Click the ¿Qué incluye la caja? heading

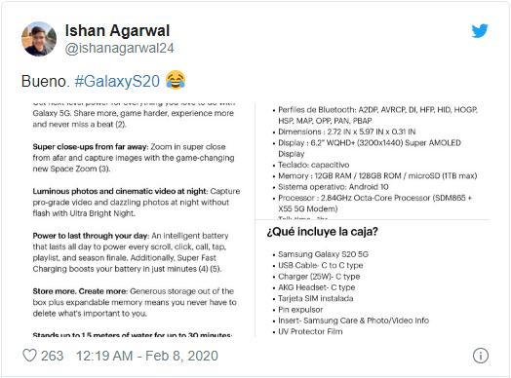click(x=322, y=232)
